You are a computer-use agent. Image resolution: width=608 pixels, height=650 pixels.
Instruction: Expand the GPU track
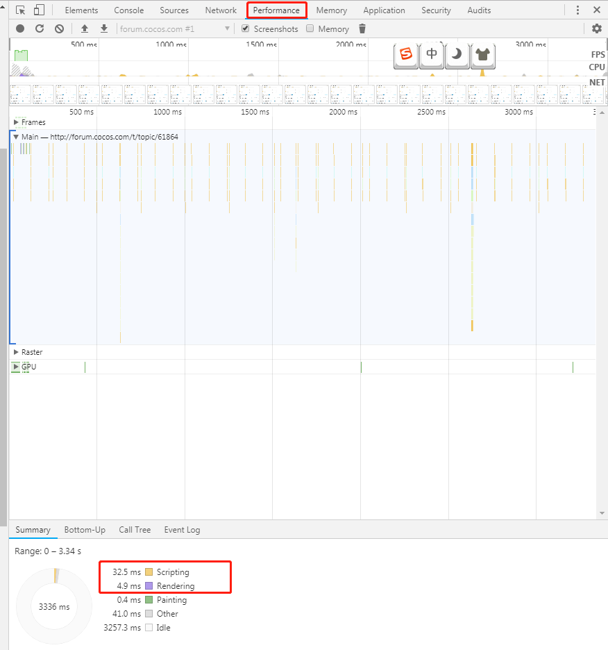[16, 367]
